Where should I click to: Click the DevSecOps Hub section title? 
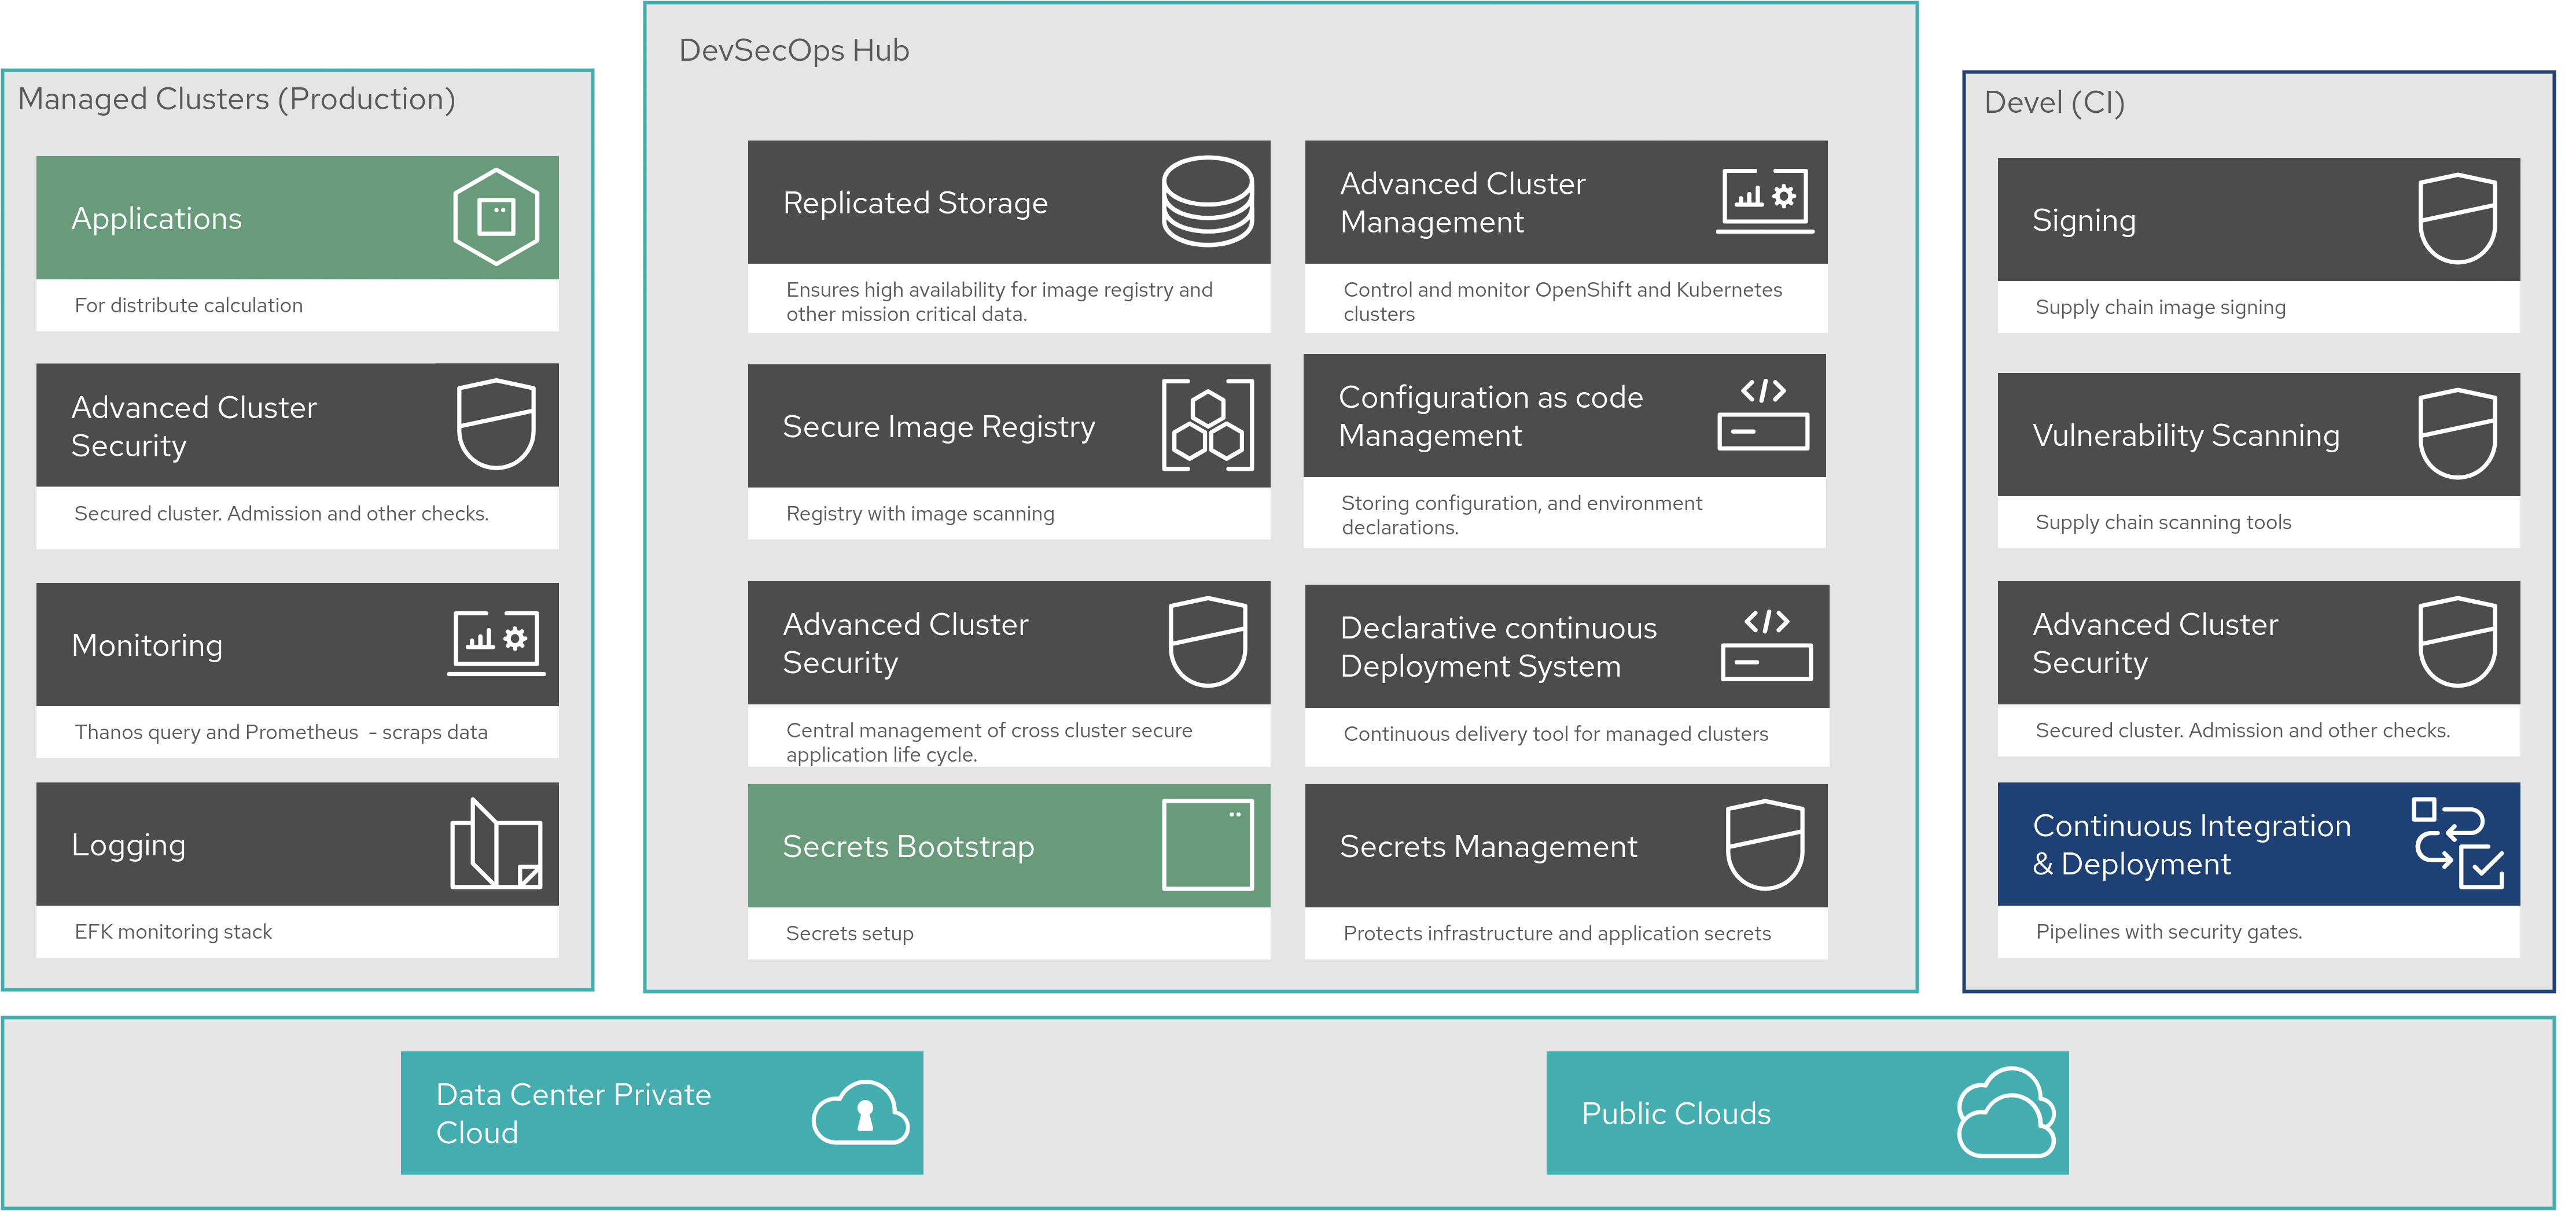pyautogui.click(x=794, y=51)
